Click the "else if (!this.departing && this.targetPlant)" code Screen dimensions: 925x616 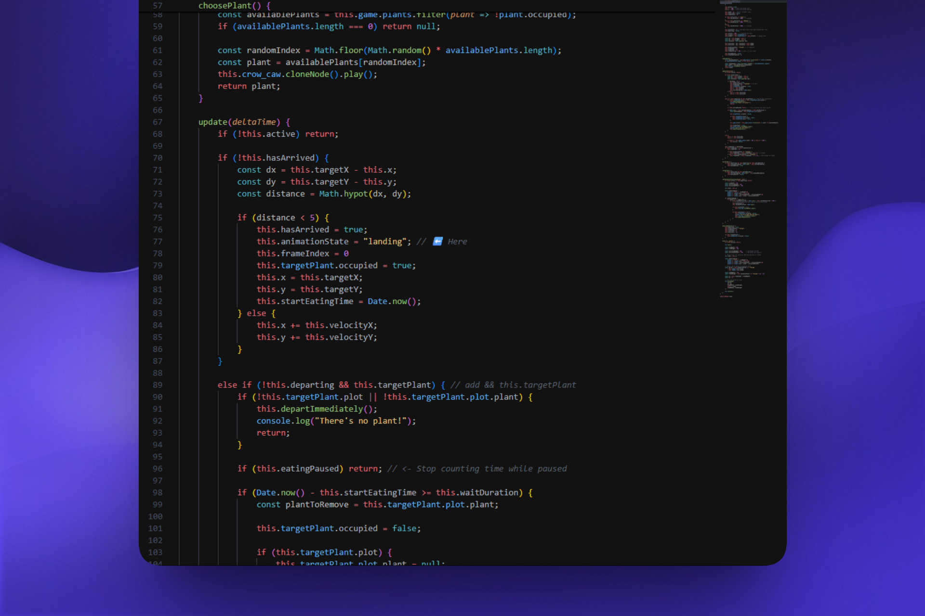click(326, 385)
